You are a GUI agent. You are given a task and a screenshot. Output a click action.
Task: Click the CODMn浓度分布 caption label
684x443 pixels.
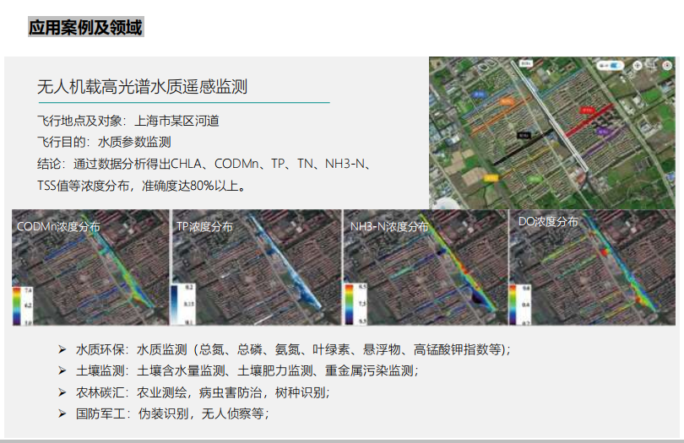[58, 227]
